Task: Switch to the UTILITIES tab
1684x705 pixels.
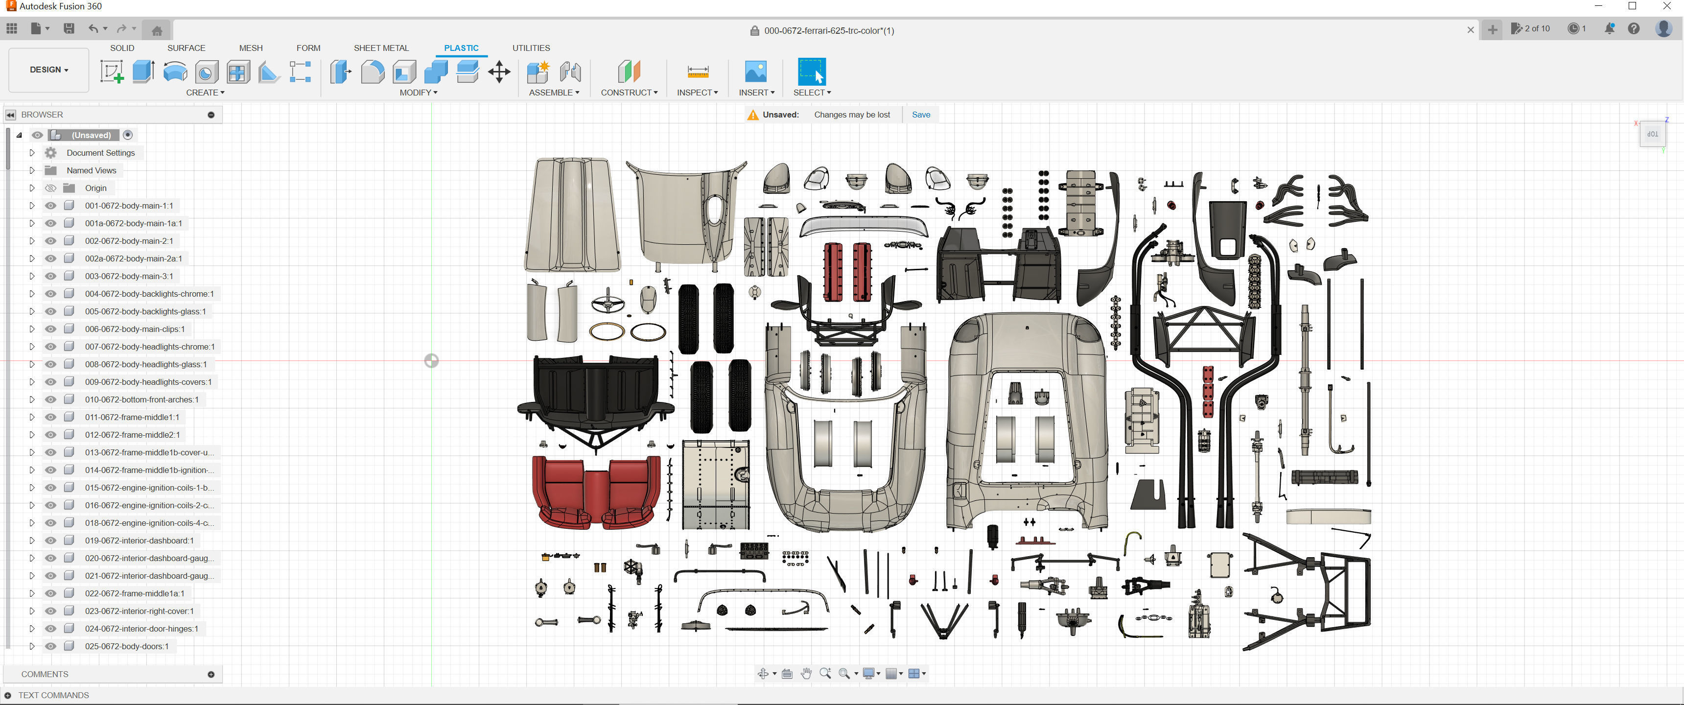Action: tap(531, 48)
